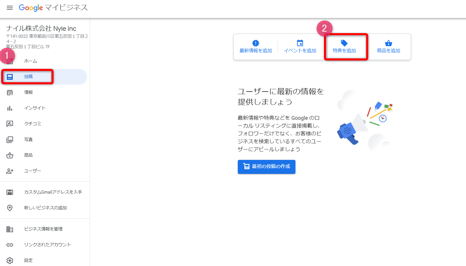Click the linked accounts chain icon

tap(10, 245)
